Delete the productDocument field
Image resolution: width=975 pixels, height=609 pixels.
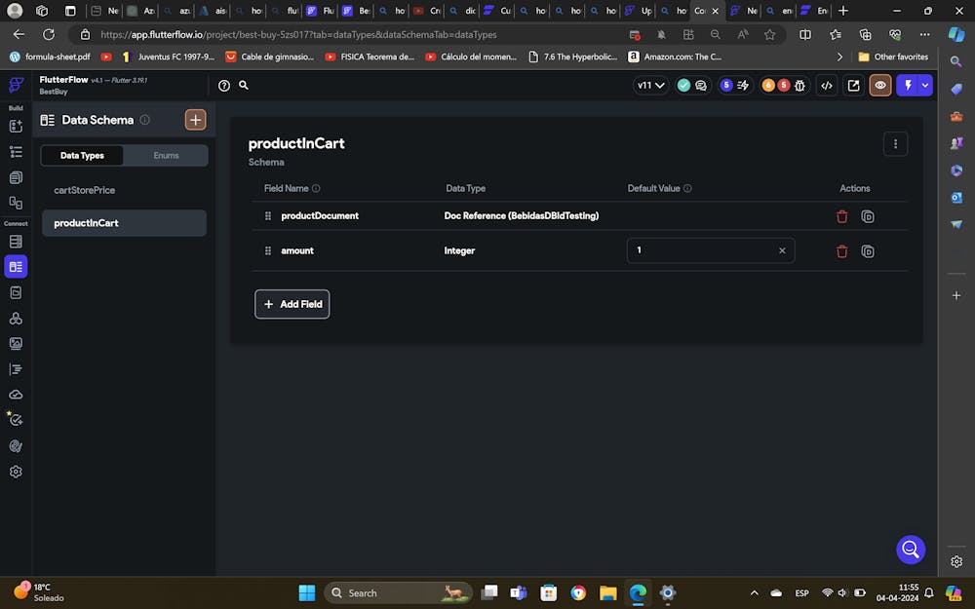pyautogui.click(x=842, y=216)
